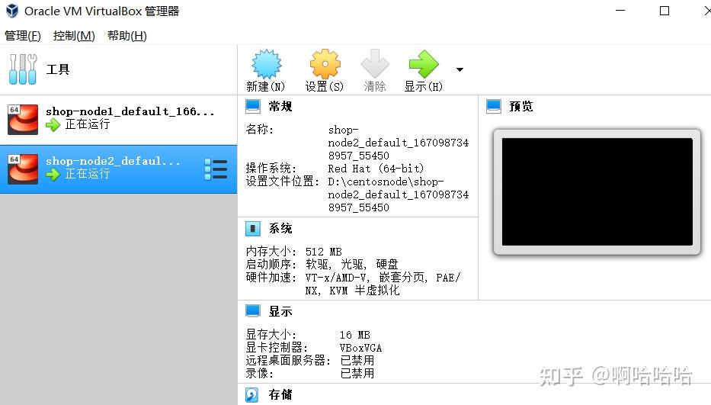Click the VBoxVGA controller value
Image resolution: width=711 pixels, height=405 pixels.
click(360, 348)
